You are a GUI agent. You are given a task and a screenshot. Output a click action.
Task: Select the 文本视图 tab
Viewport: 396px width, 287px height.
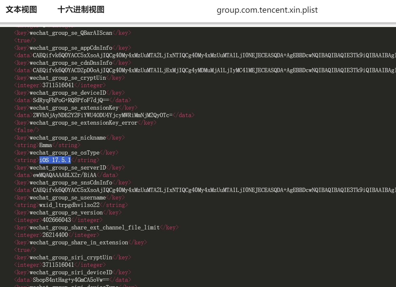21,10
